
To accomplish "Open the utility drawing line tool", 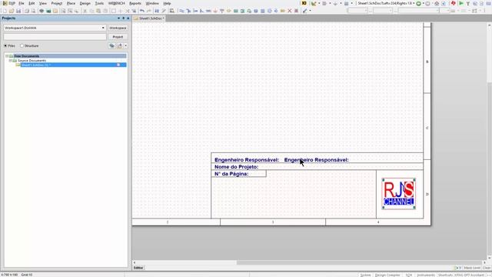I will coord(304,11).
